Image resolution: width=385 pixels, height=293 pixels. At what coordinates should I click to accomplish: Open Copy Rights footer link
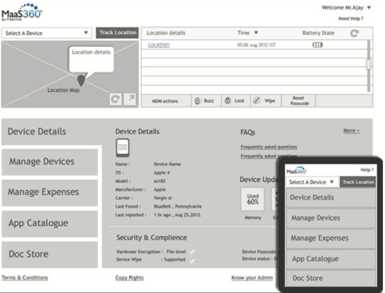[129, 277]
